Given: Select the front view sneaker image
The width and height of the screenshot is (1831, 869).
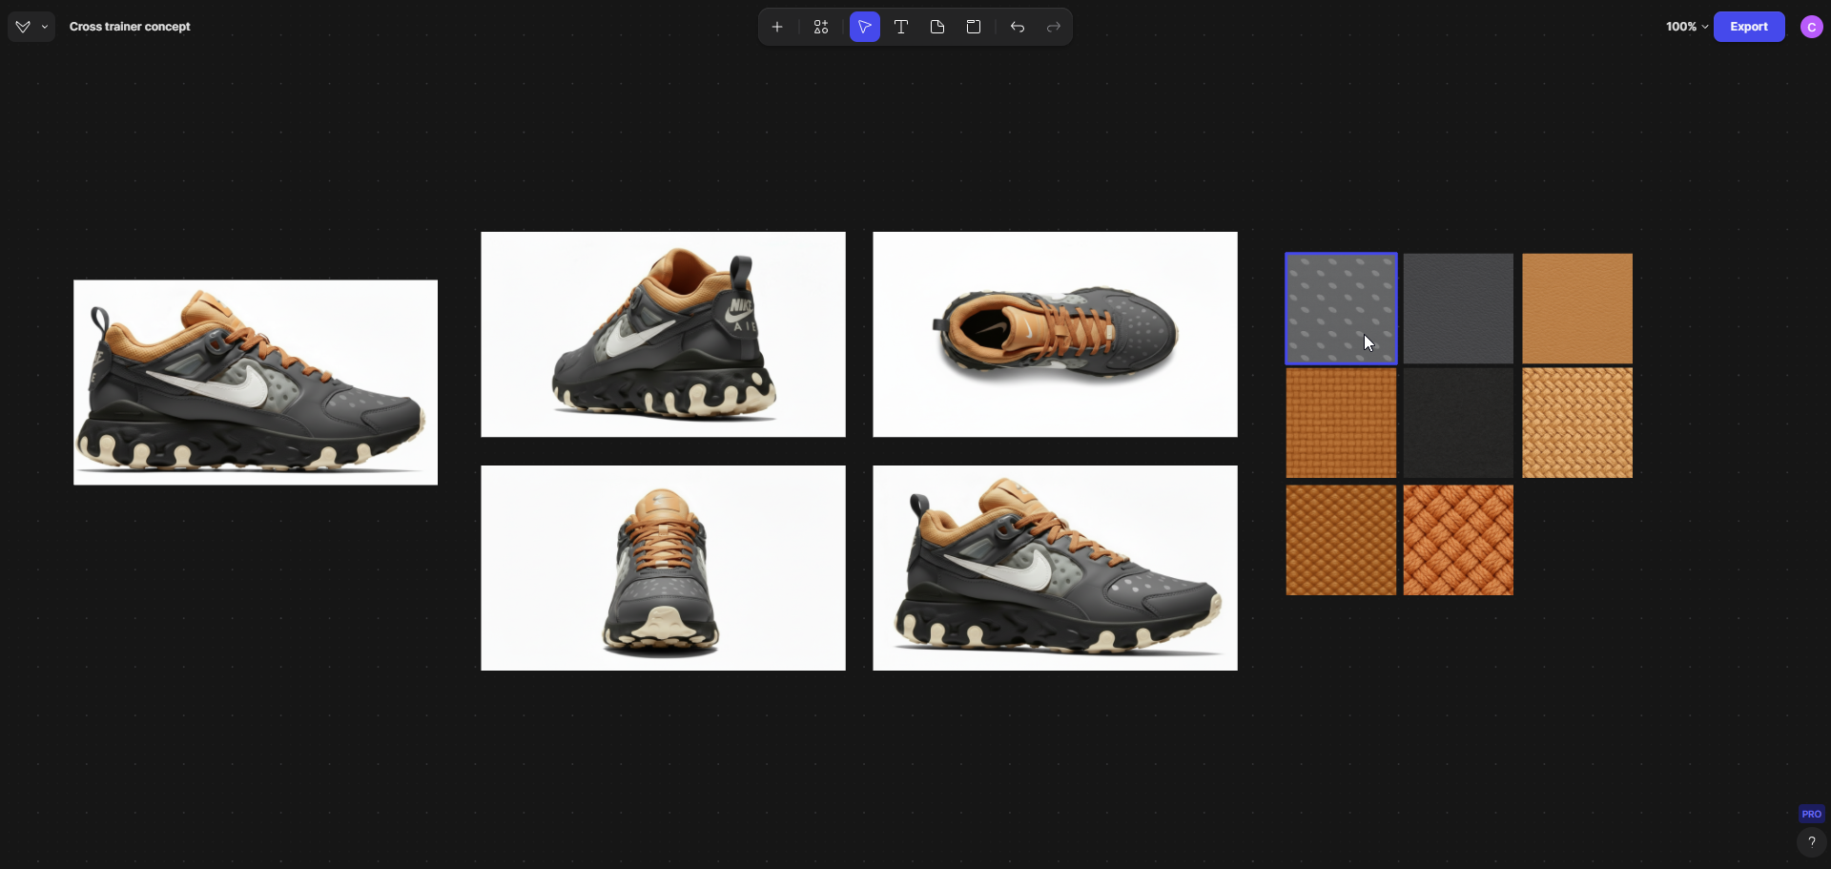Looking at the screenshot, I should pos(663,568).
